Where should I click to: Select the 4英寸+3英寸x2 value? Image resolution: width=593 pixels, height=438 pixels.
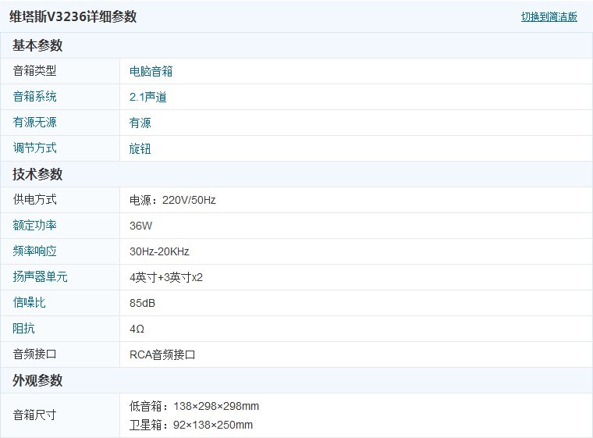click(x=166, y=277)
